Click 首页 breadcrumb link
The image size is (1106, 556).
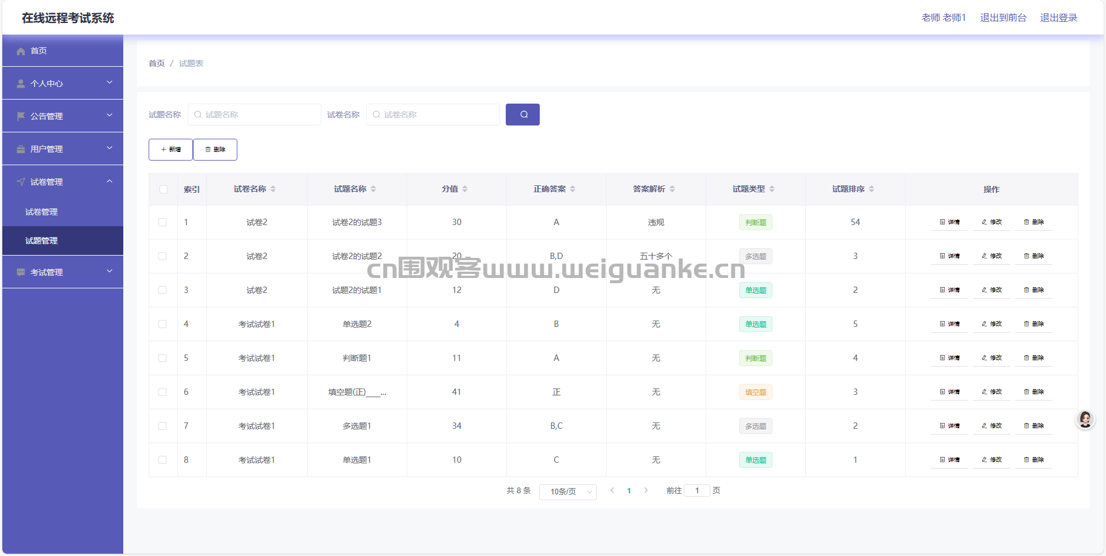click(157, 63)
